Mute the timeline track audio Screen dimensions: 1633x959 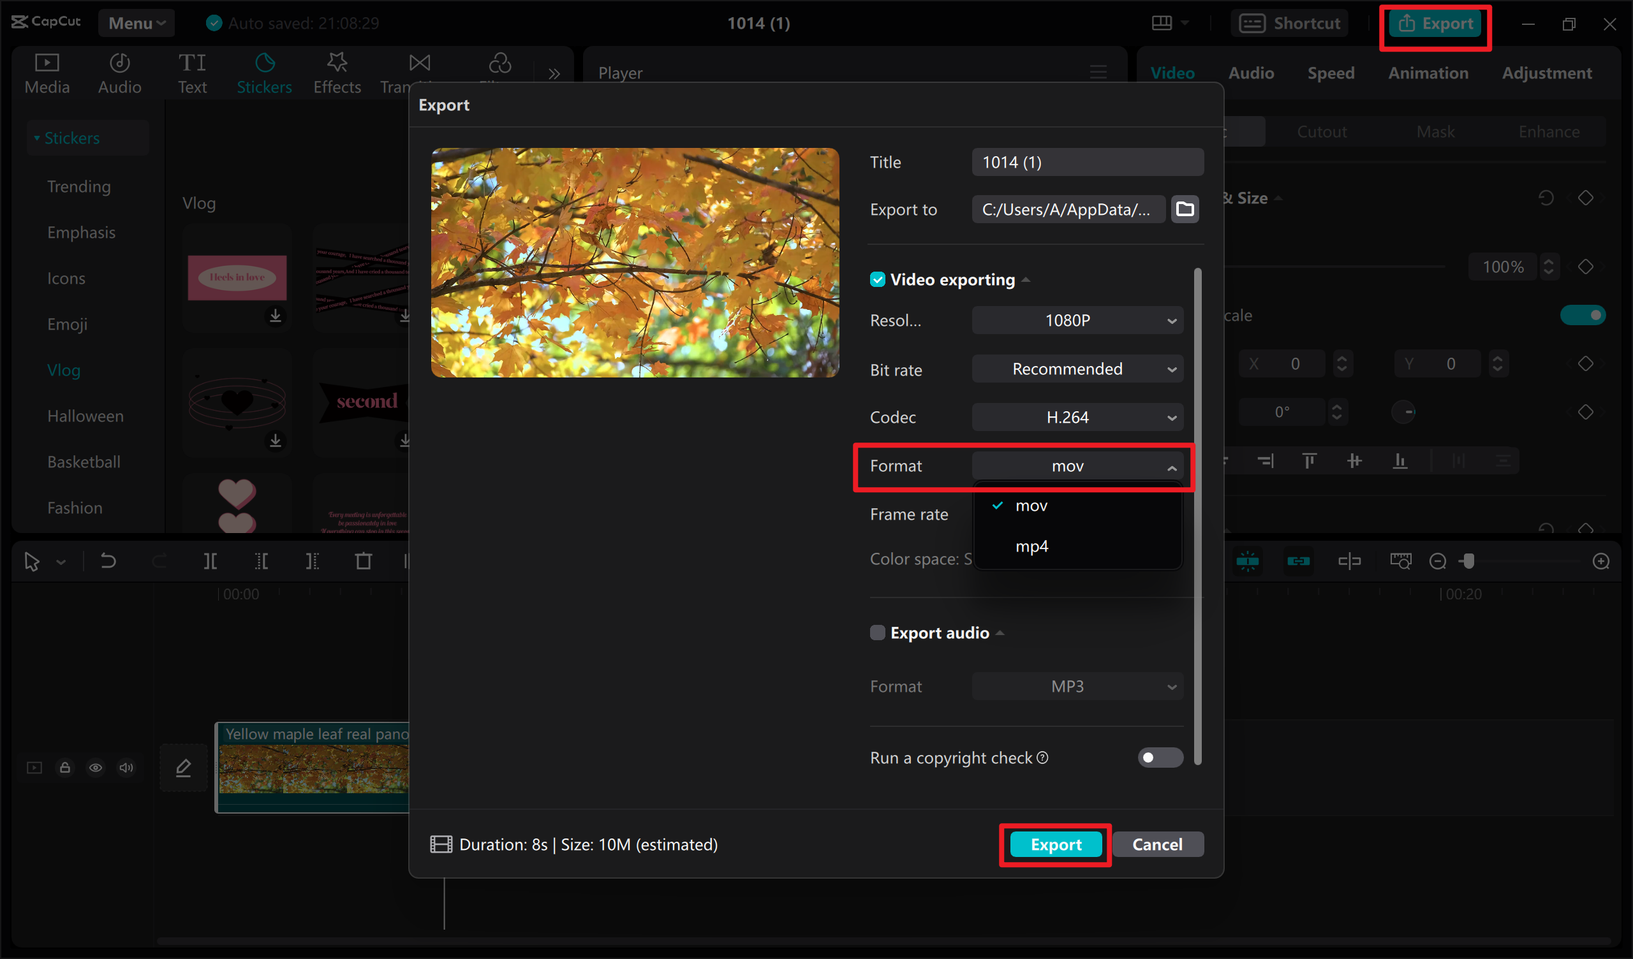tap(126, 767)
